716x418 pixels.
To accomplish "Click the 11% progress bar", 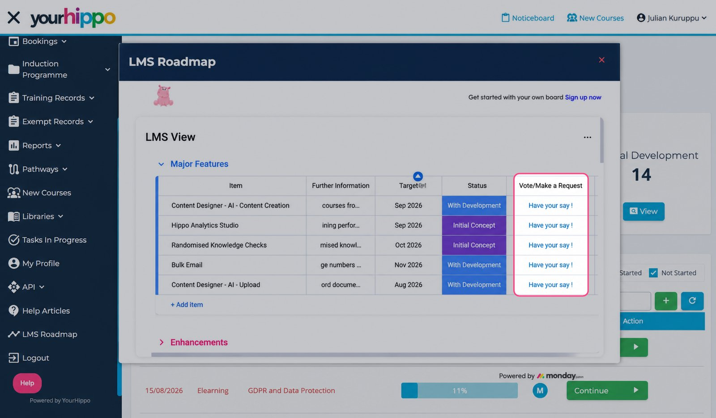I will click(460, 391).
